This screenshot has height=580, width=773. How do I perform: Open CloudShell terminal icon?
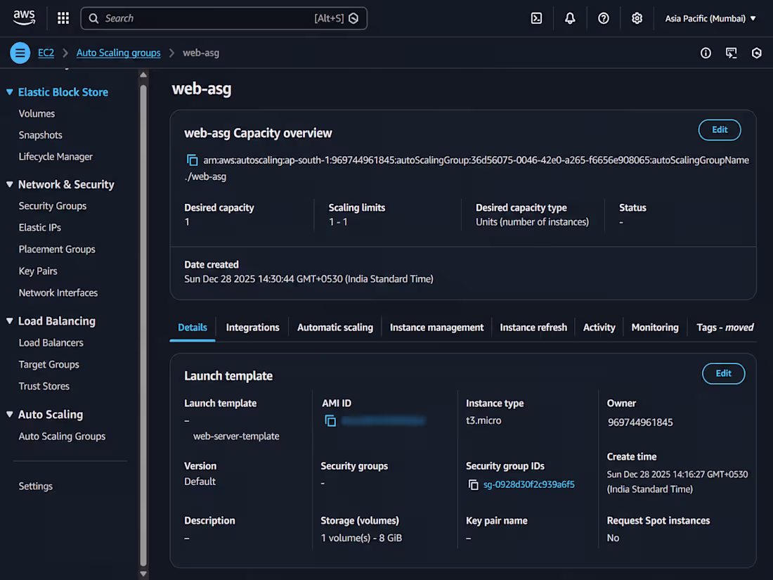536,18
